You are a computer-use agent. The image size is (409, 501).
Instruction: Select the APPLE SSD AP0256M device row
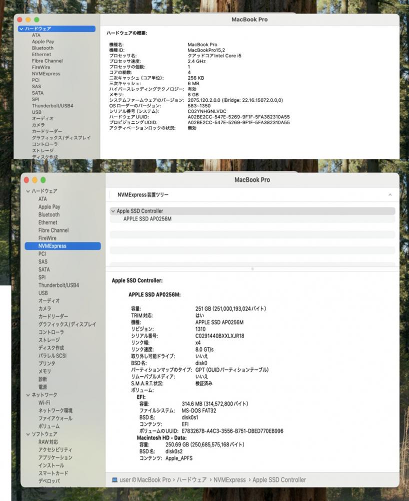click(x=252, y=219)
